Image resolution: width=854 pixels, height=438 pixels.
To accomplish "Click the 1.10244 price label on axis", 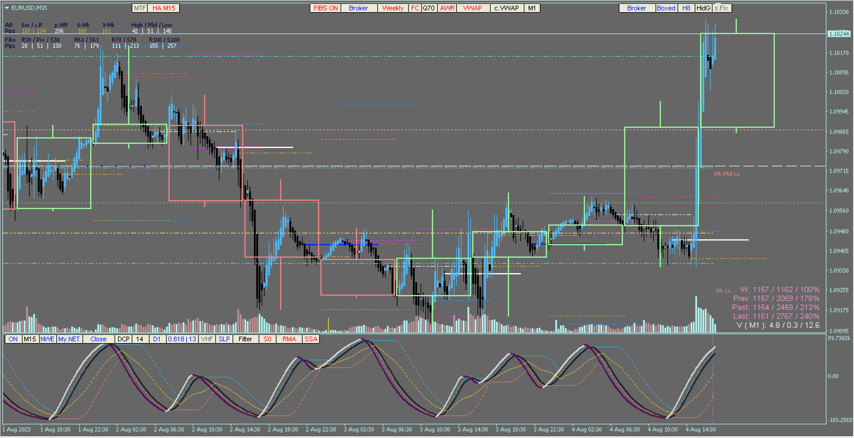I will tap(839, 34).
